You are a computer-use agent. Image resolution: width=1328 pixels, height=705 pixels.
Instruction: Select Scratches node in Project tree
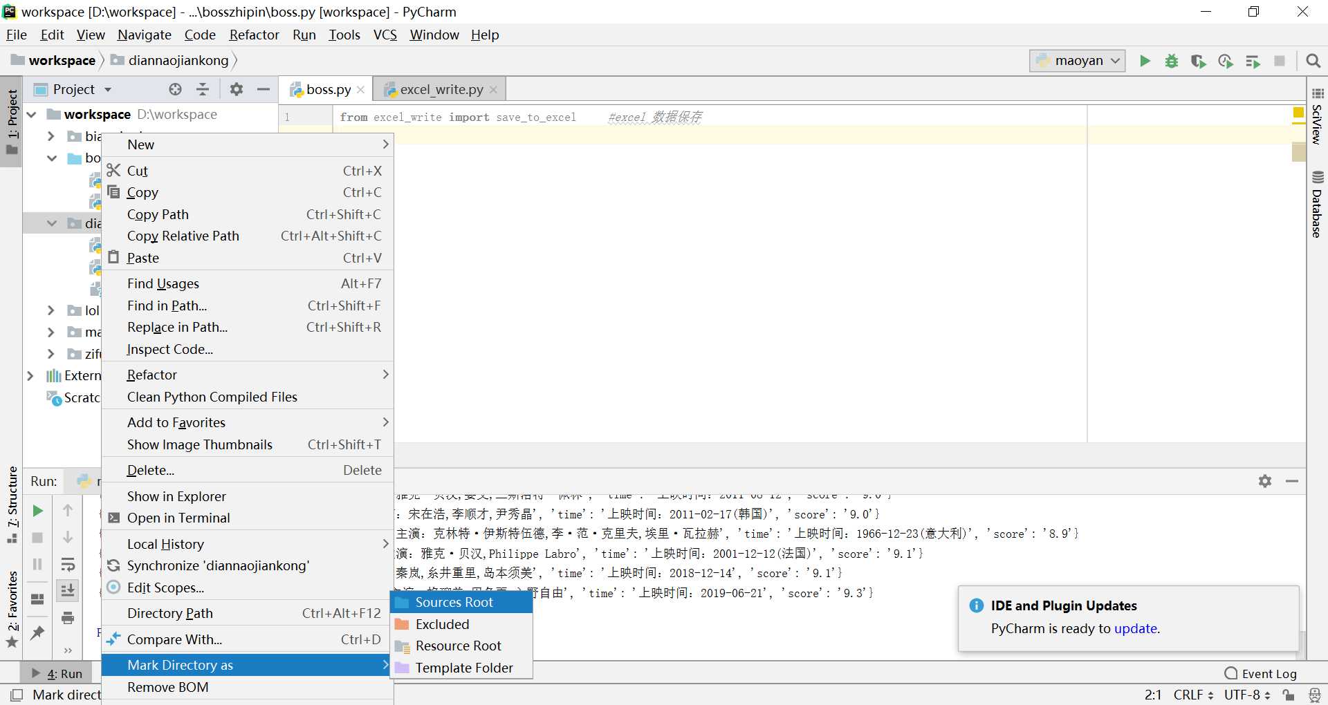click(73, 397)
